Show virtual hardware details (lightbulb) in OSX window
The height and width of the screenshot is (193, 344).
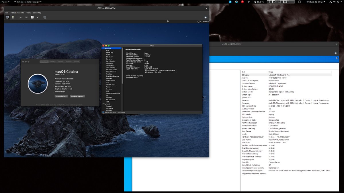(13, 17)
